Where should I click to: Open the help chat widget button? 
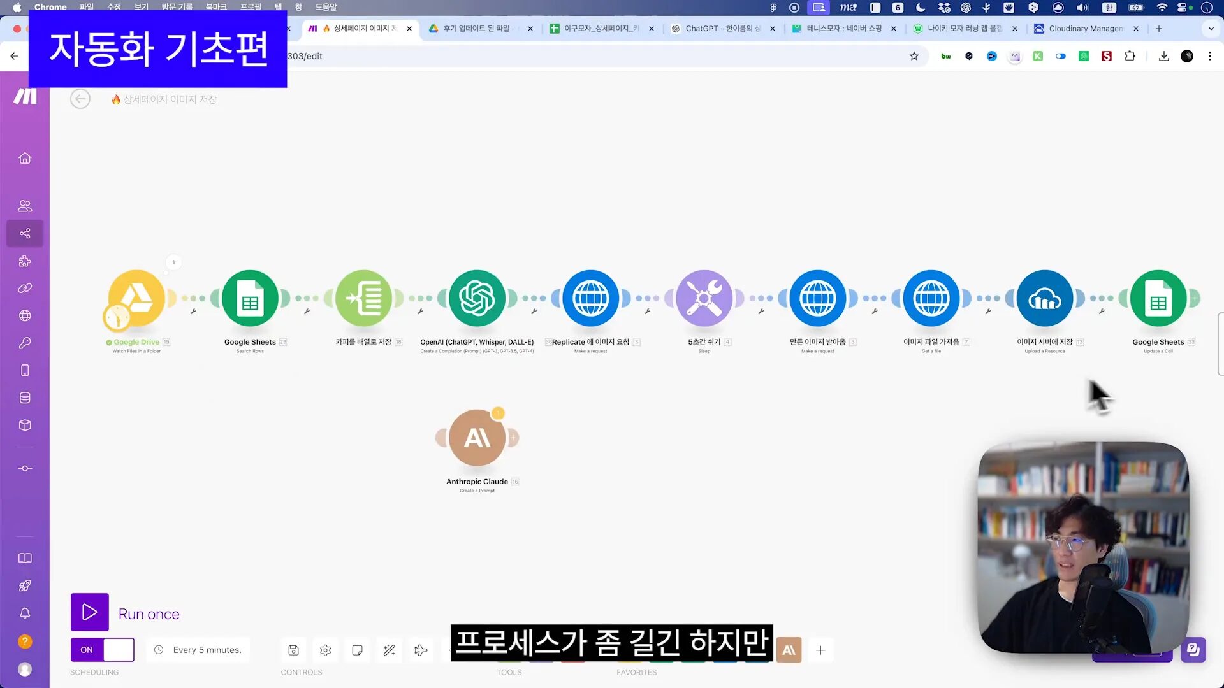[x=1193, y=650]
